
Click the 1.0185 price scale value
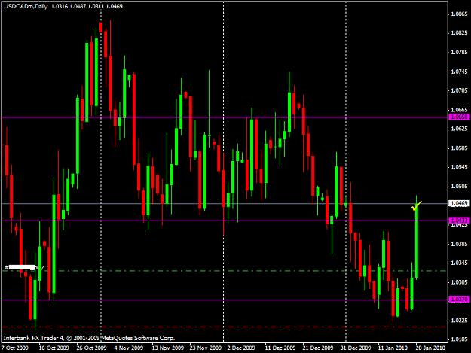[460, 339]
